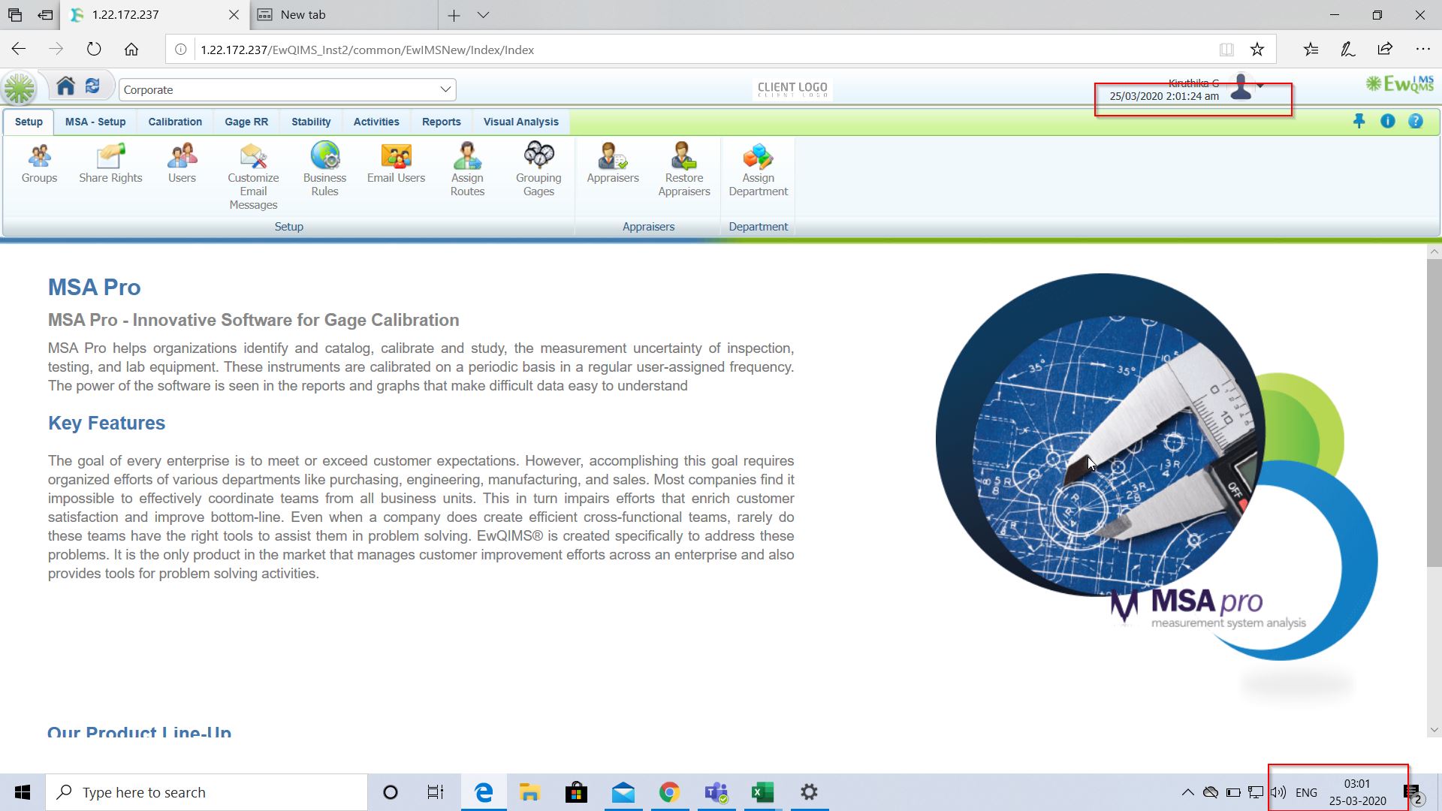1442x811 pixels.
Task: Open Customize Email Messages
Action: tap(253, 176)
